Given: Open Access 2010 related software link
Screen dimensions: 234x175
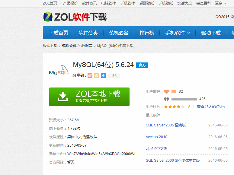Looking at the screenshot, I should point(156,137).
